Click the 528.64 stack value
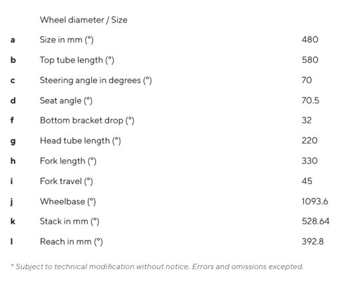 316,221
